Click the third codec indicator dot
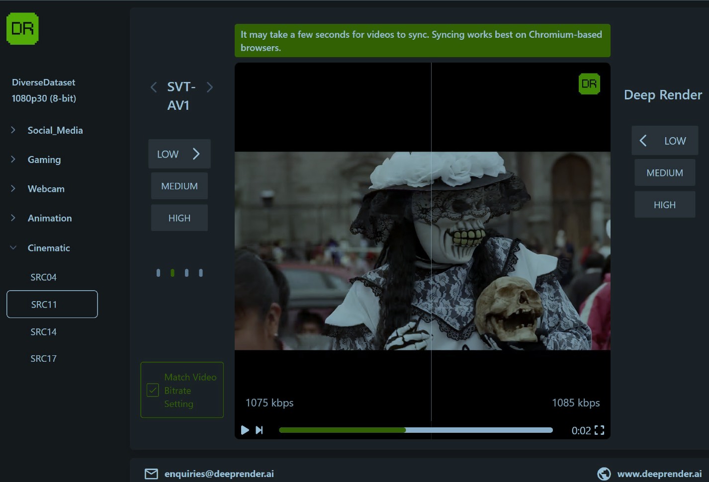The width and height of the screenshot is (709, 482). 186,273
